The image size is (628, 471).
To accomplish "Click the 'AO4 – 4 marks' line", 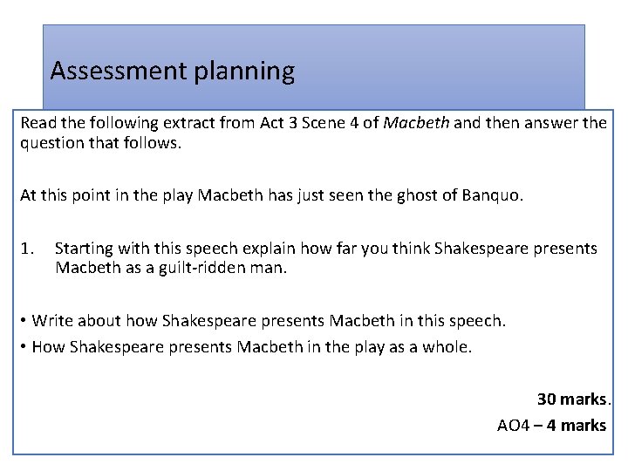I will (551, 425).
